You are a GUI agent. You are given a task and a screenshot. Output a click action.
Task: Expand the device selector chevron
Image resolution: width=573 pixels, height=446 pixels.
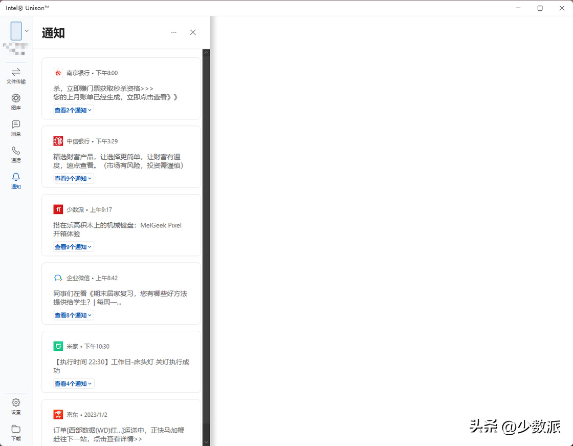coord(27,31)
